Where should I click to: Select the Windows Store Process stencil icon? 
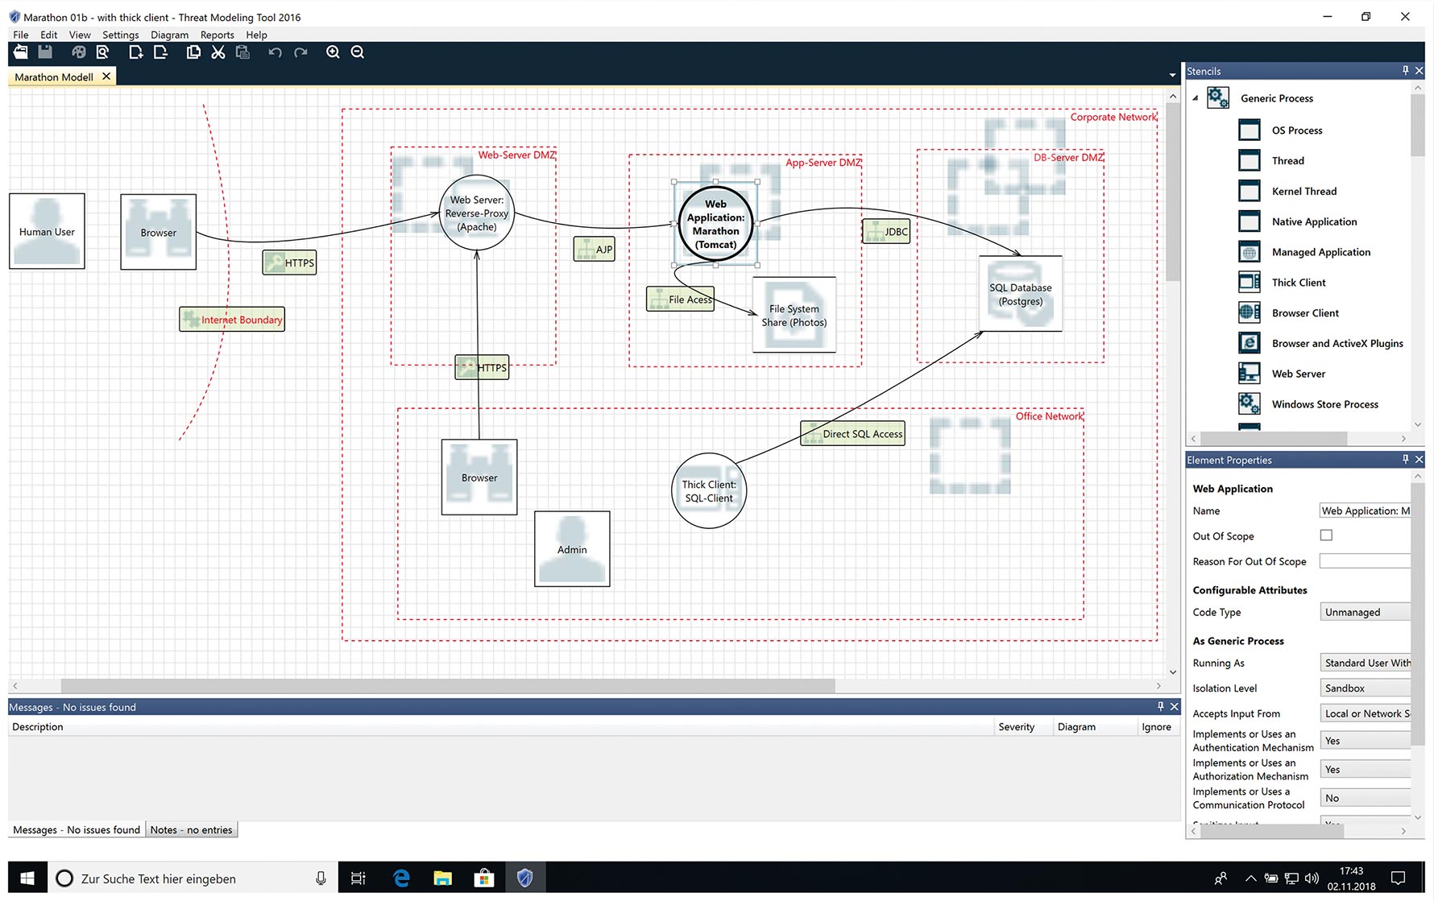coord(1249,404)
